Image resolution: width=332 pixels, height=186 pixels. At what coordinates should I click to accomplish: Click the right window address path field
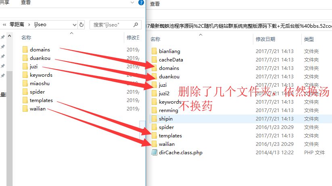[x=239, y=26]
